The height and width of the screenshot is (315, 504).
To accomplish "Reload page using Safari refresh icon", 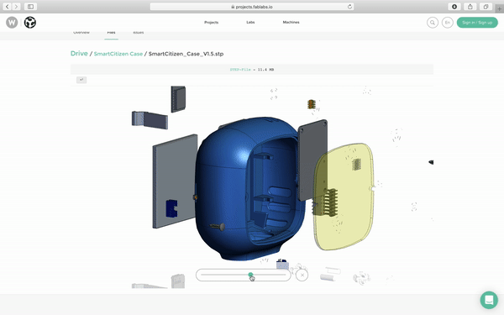I will [349, 7].
